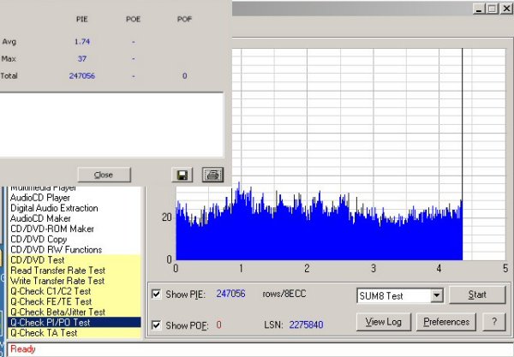514x357 pixels.
Task: Open the SUM8 Test dropdown
Action: click(x=437, y=295)
